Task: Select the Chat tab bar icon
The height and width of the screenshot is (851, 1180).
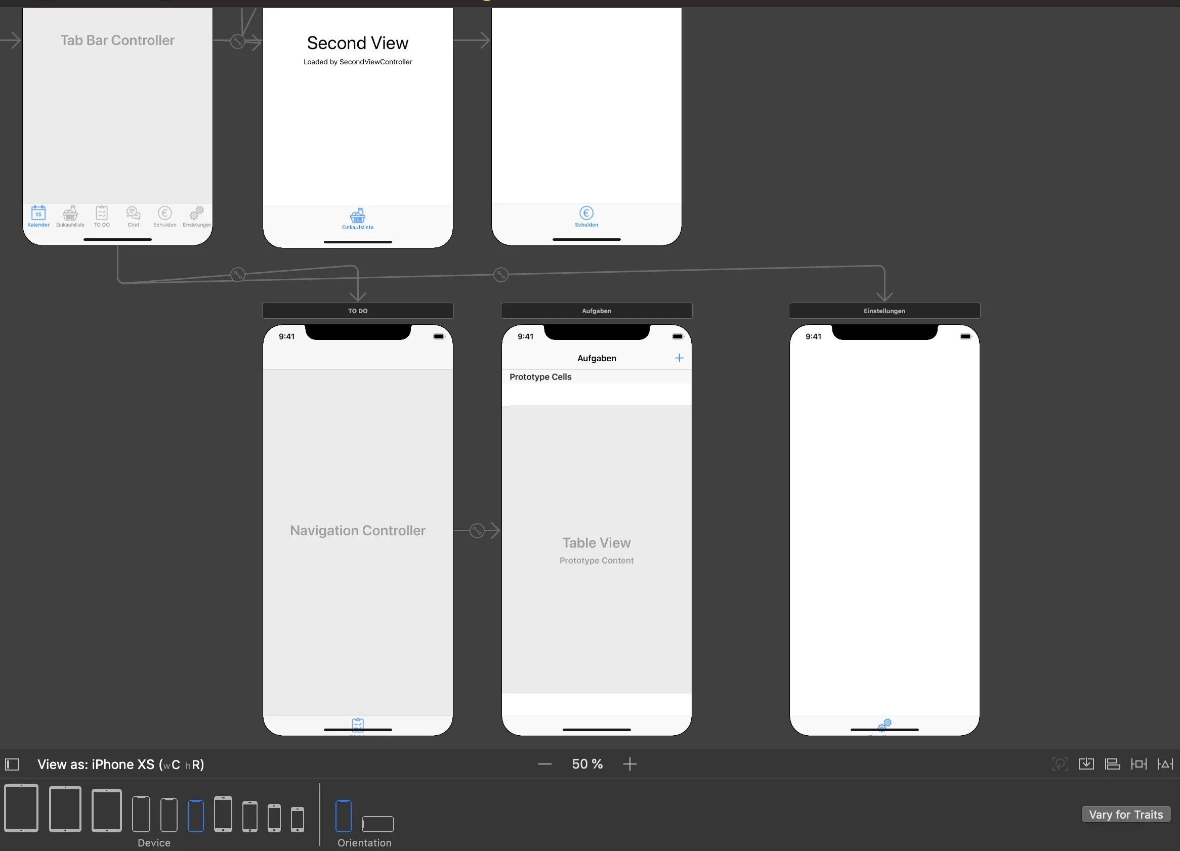Action: tap(131, 215)
